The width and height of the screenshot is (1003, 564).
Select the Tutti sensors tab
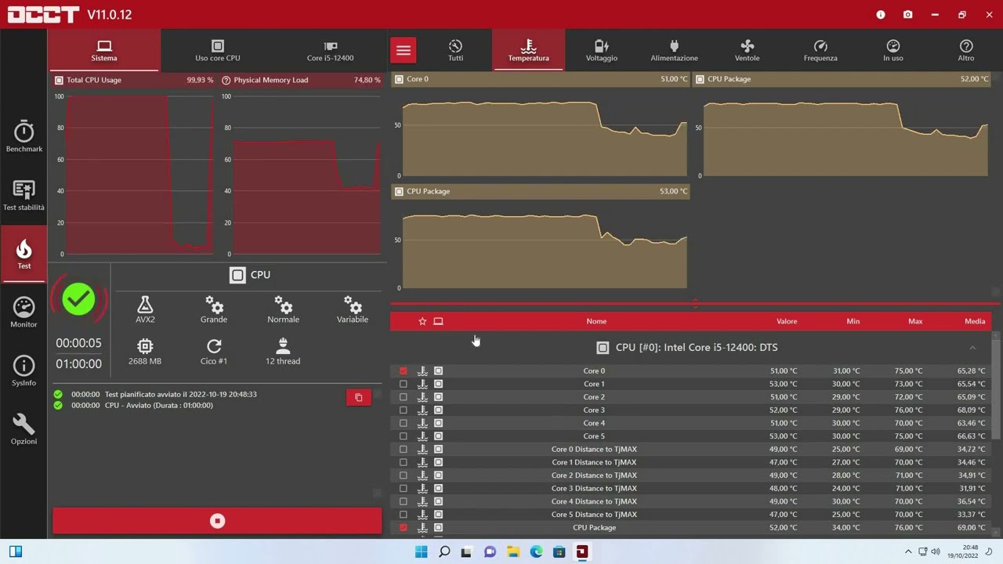tap(455, 50)
